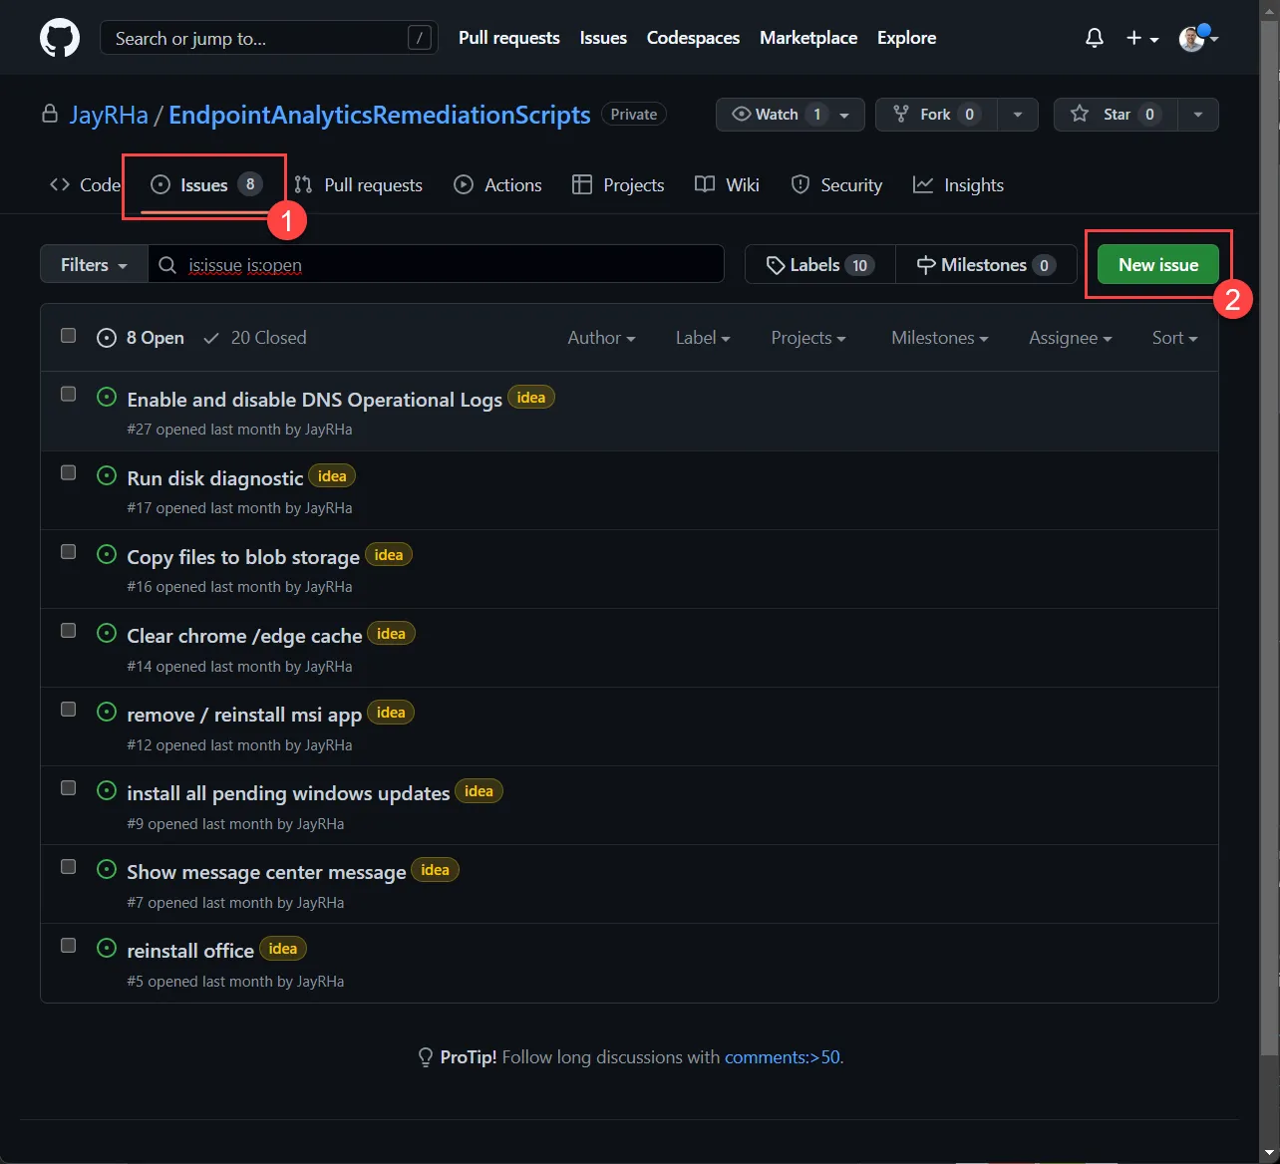Click the open-issue icon for remove / reinstall msi app
This screenshot has height=1164, width=1280.
(107, 712)
